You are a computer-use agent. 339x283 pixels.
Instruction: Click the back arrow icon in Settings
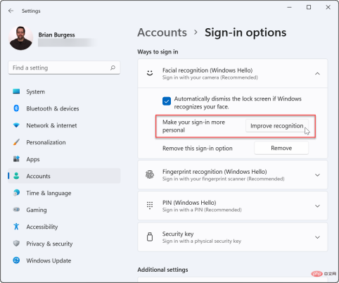point(11,11)
